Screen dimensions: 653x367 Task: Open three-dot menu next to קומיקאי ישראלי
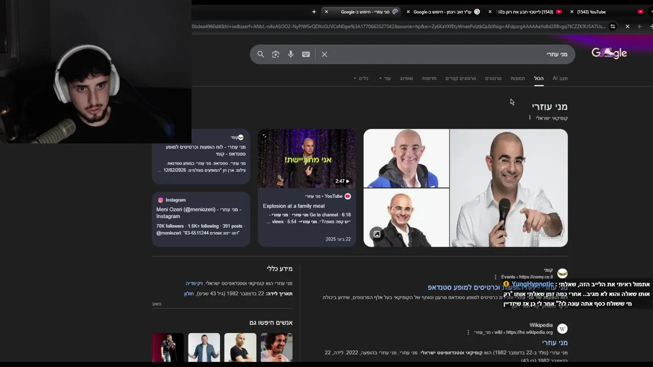530,118
